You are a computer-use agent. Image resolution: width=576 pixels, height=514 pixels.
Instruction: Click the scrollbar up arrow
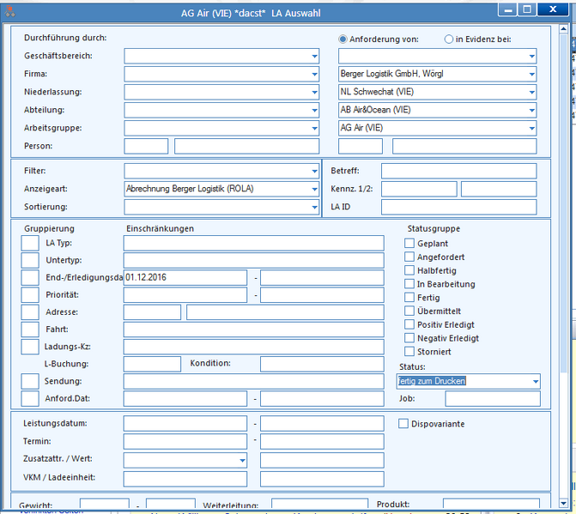coord(563,28)
